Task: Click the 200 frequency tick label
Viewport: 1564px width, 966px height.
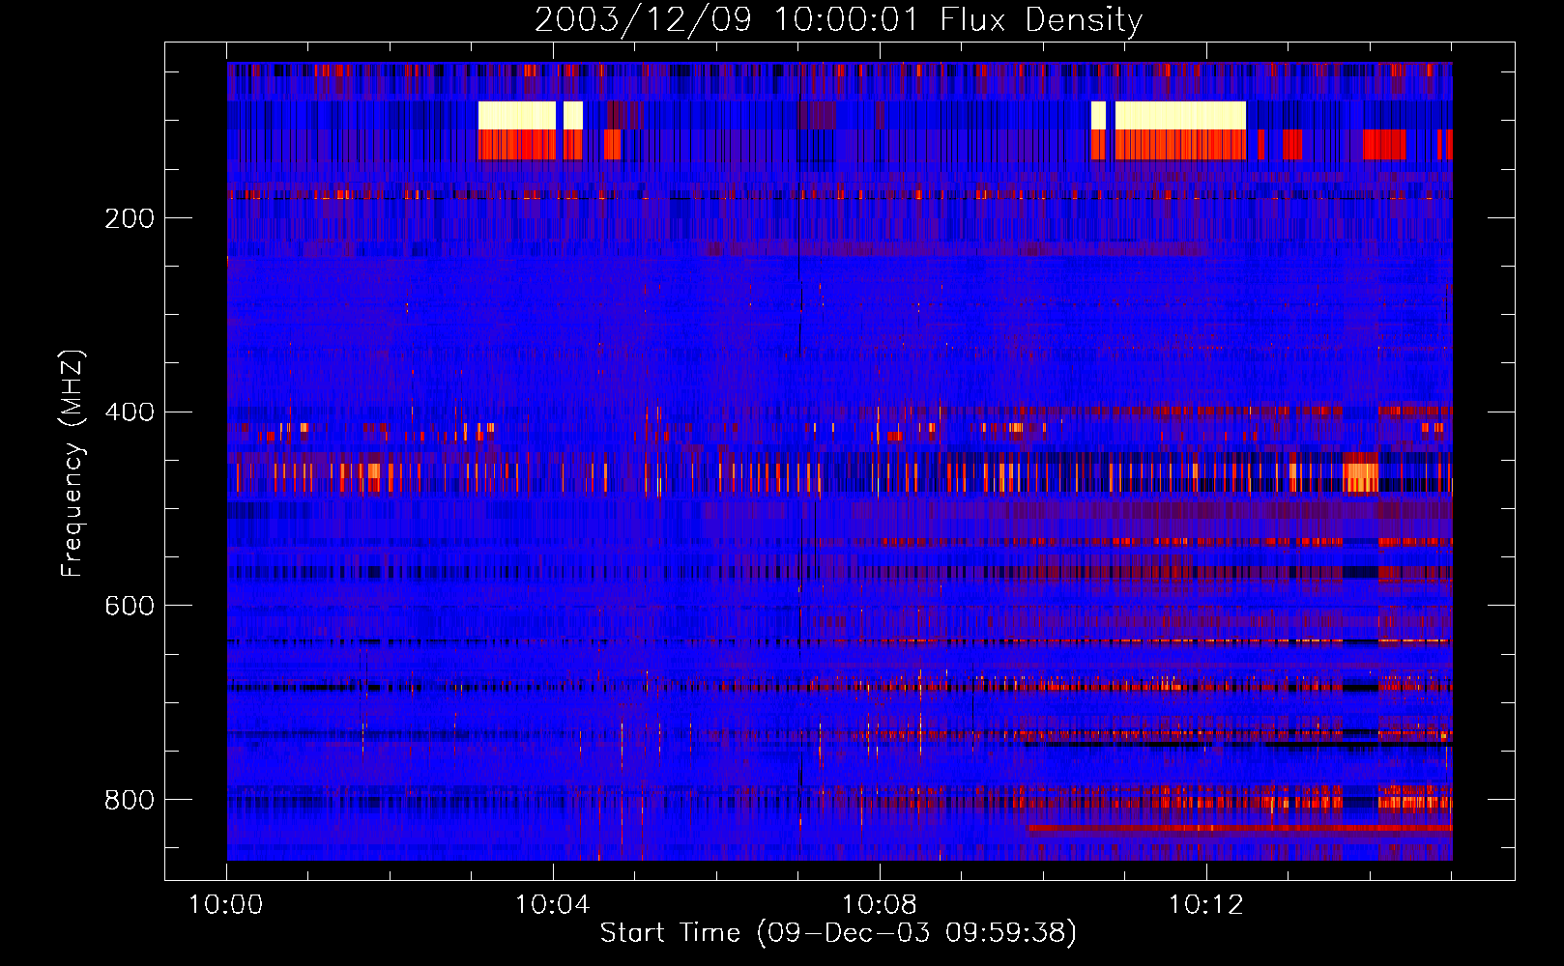Action: [x=130, y=218]
